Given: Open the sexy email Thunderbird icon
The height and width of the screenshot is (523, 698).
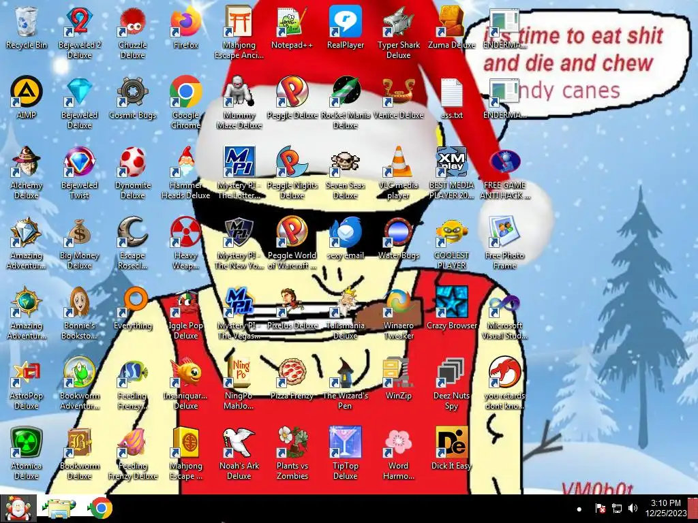Looking at the screenshot, I should pos(346,232).
